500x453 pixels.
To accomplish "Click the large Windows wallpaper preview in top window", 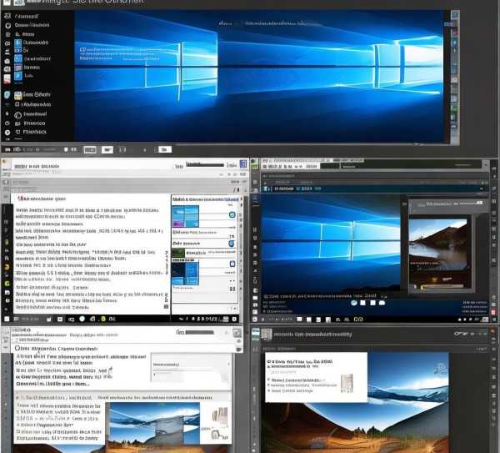I will 259,76.
